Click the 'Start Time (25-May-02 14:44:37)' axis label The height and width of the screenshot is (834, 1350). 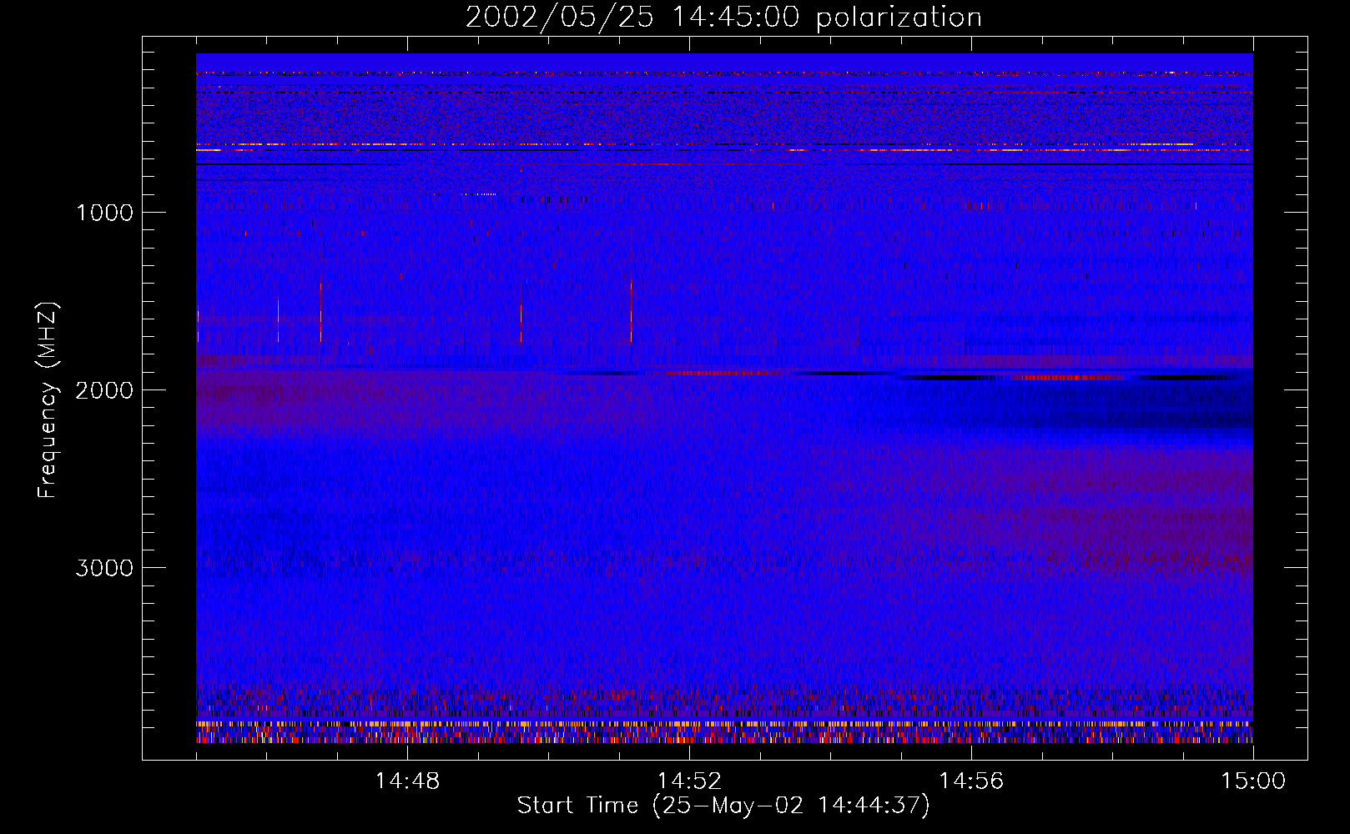pyautogui.click(x=723, y=806)
